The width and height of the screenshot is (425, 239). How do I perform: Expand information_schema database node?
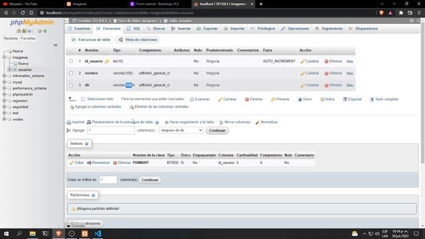tap(4, 76)
